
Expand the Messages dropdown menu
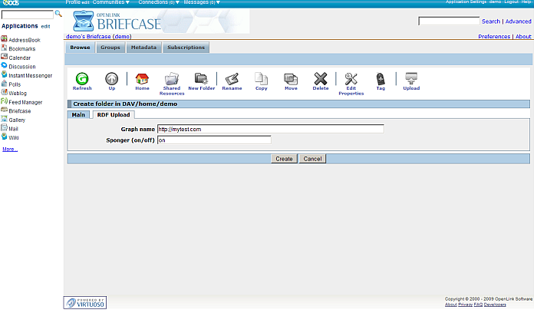click(203, 3)
